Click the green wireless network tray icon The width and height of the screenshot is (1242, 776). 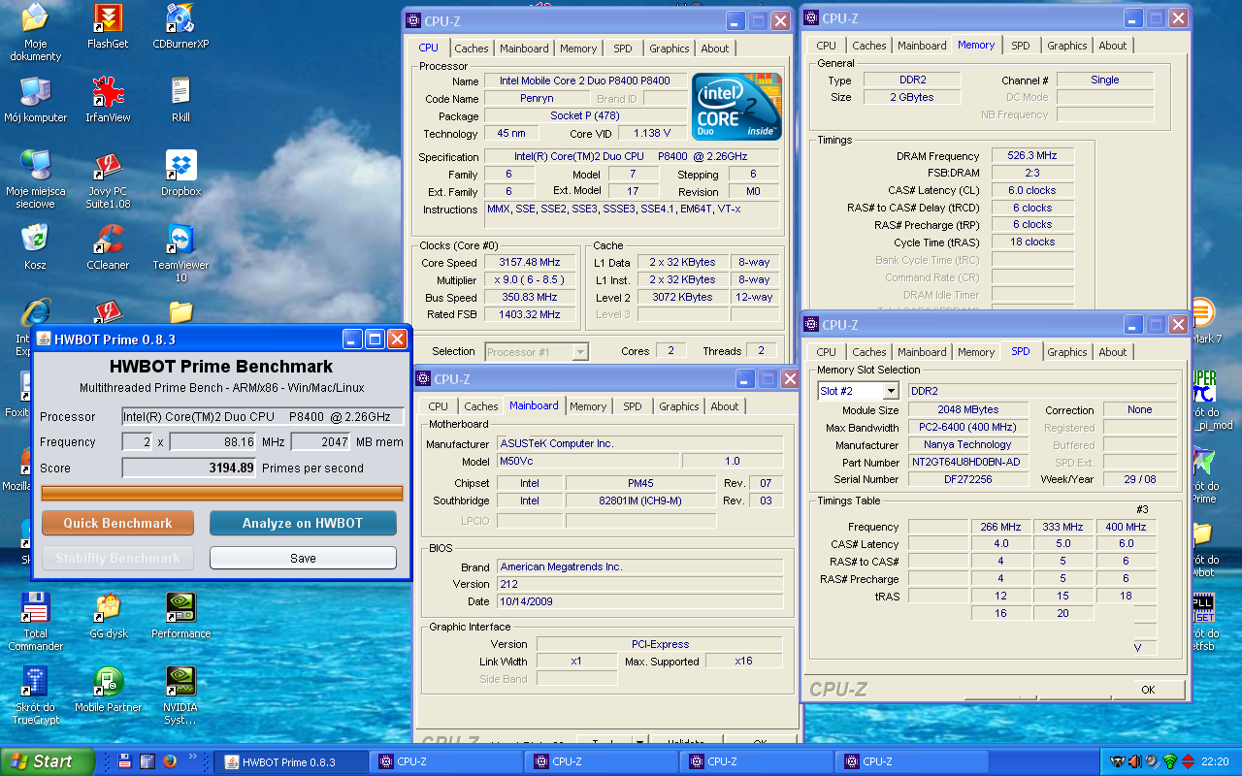point(1169,761)
